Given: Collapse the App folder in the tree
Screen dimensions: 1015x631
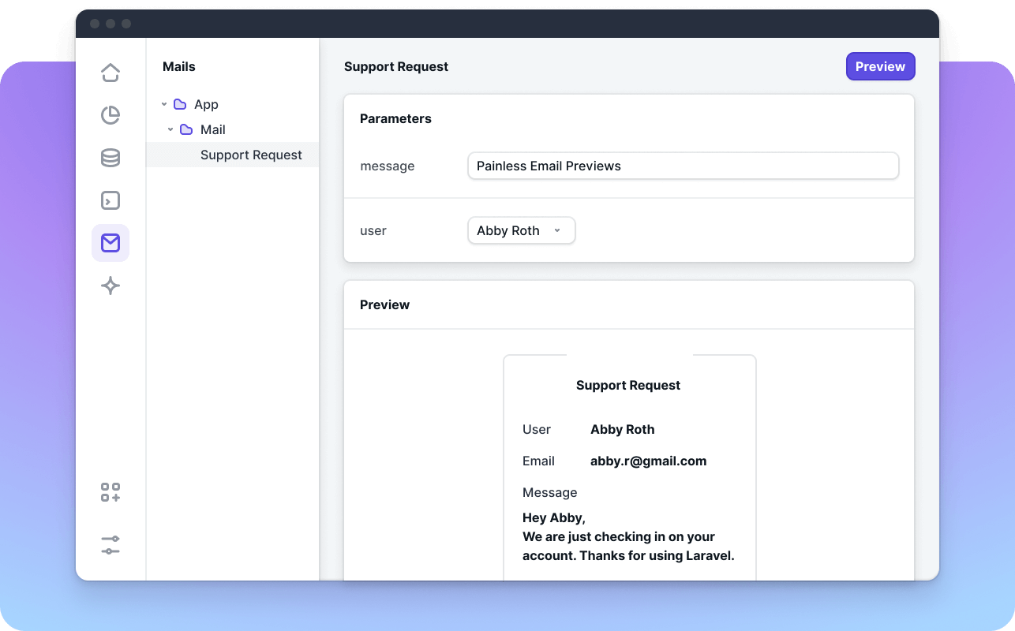Looking at the screenshot, I should (x=164, y=104).
